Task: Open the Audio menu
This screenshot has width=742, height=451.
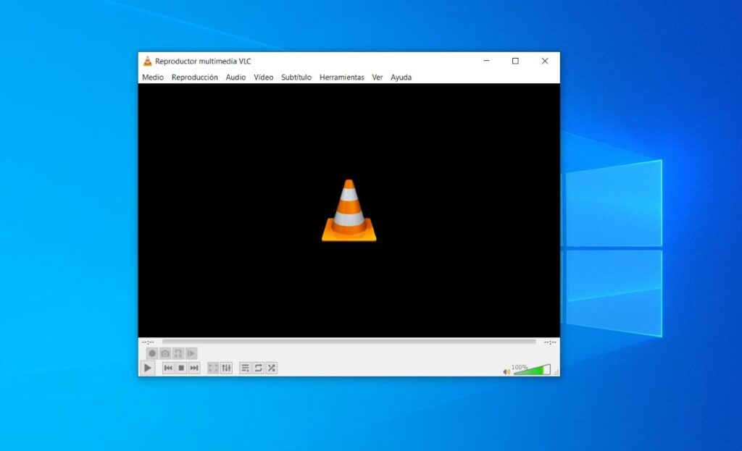Action: tap(235, 77)
